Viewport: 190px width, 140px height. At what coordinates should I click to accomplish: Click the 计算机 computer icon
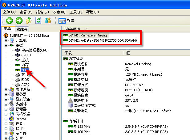tap(12, 40)
